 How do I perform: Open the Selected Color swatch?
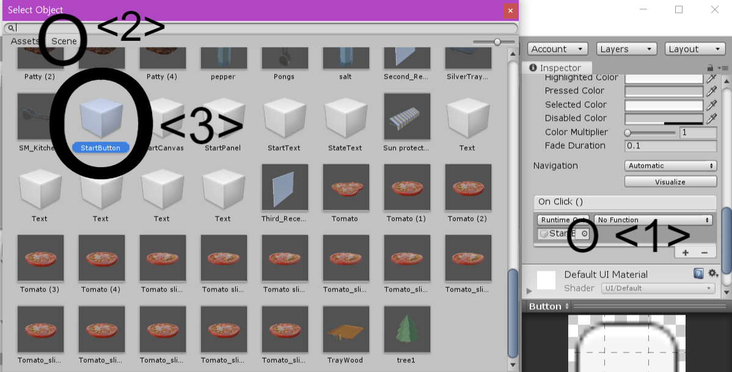point(664,105)
